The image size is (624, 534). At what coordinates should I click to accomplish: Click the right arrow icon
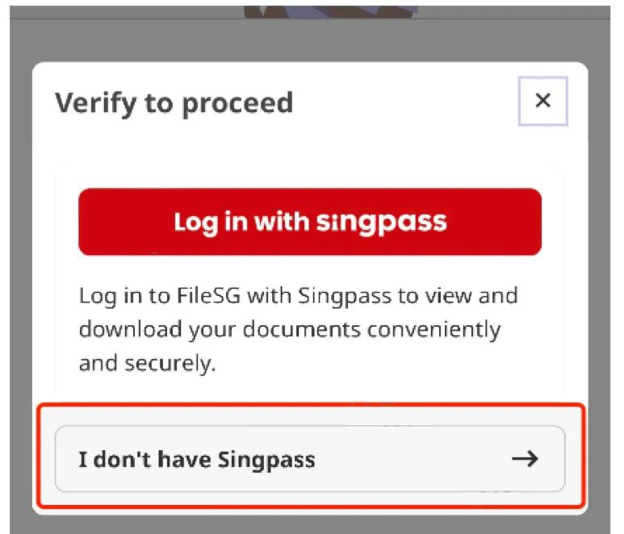click(x=526, y=460)
